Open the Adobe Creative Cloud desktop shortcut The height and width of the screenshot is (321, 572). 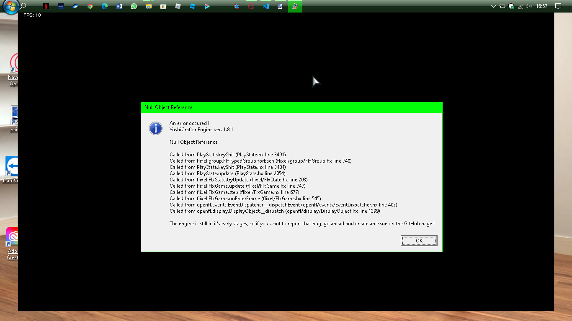(x=13, y=244)
